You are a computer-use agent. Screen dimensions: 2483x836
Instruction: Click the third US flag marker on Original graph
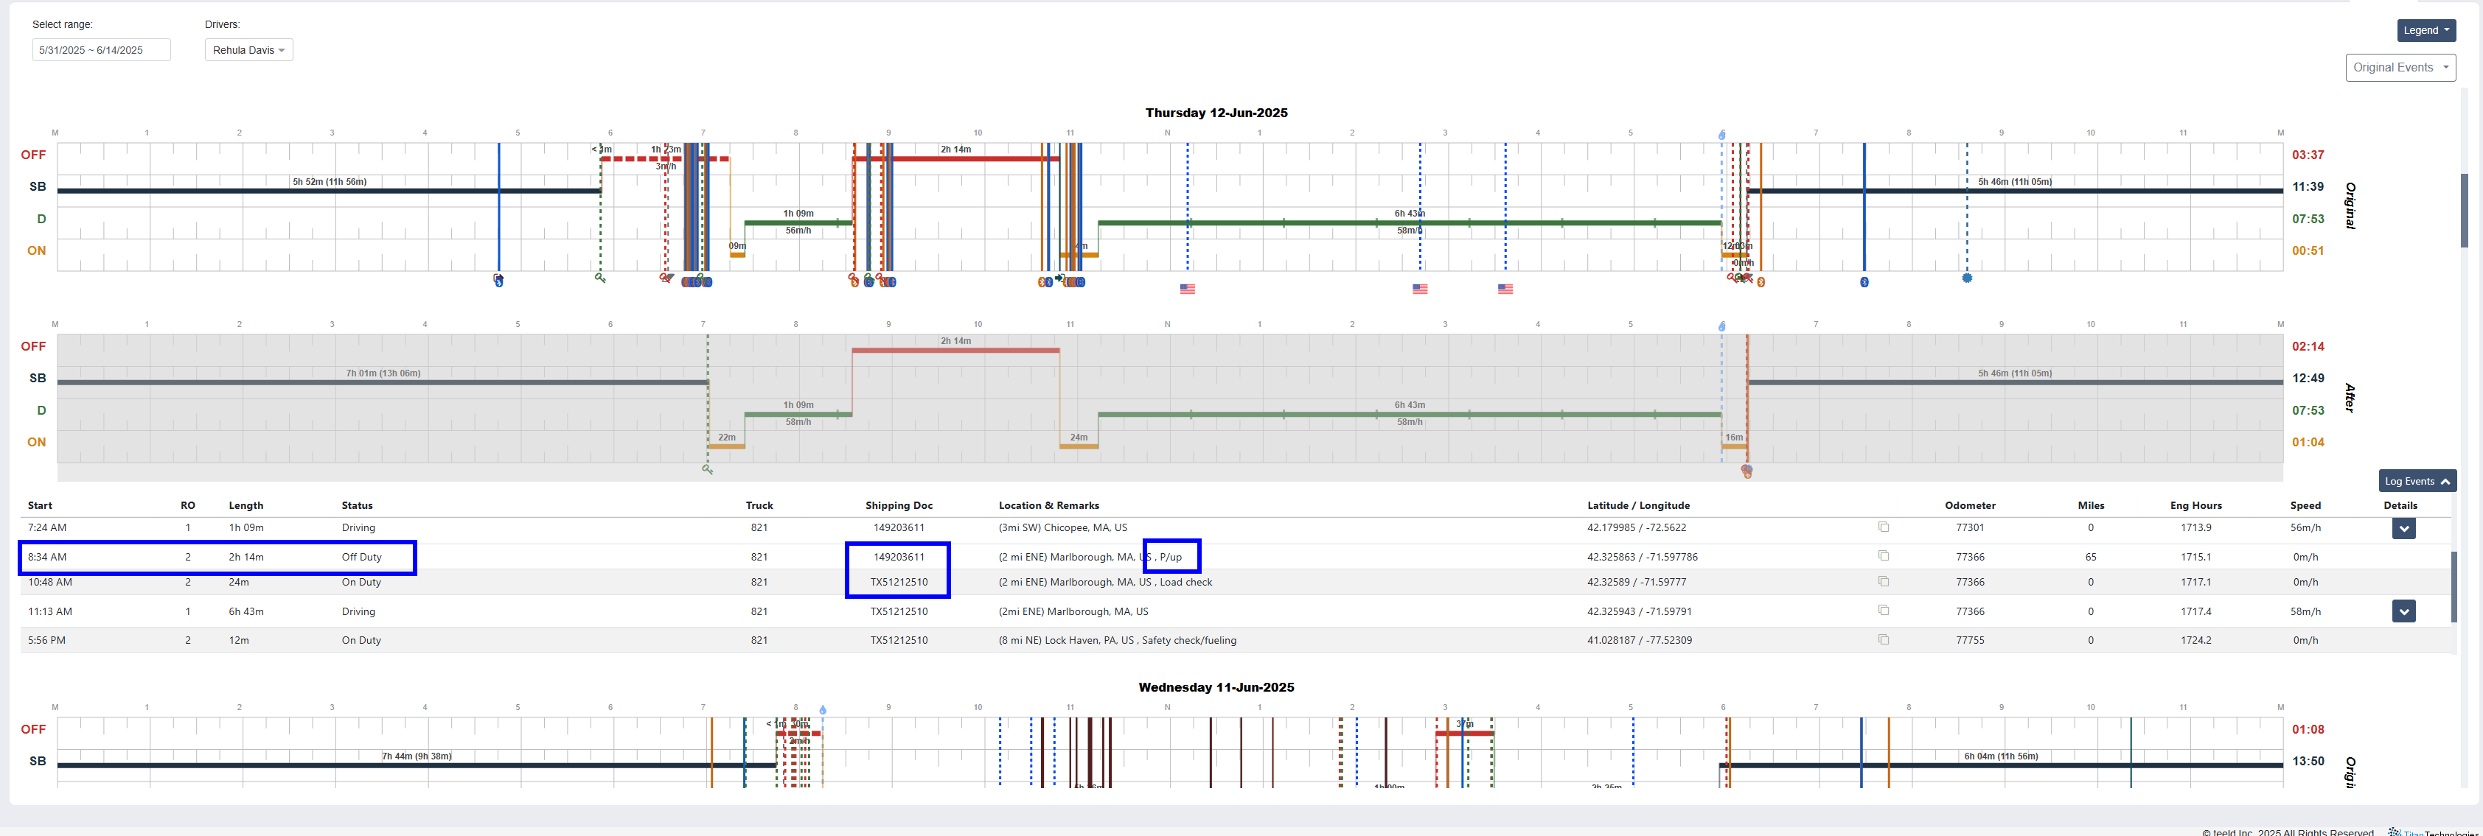(1505, 289)
